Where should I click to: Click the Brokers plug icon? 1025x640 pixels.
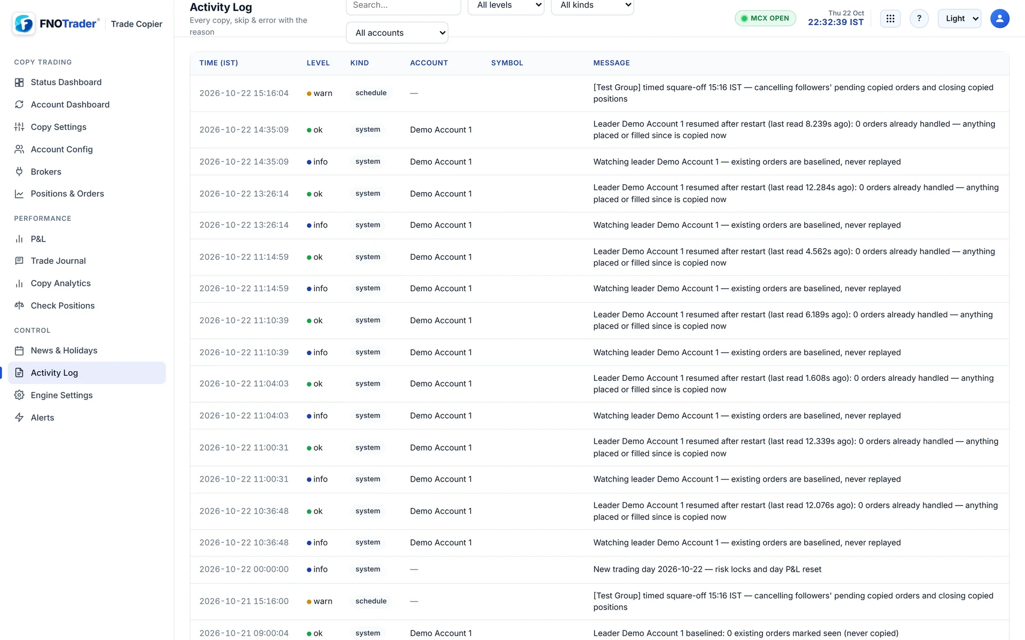click(x=19, y=172)
